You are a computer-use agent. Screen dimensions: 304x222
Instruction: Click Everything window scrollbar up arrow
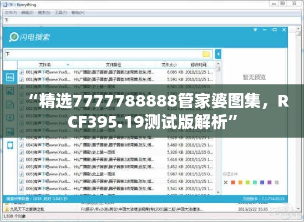pyautogui.click(x=298, y=28)
